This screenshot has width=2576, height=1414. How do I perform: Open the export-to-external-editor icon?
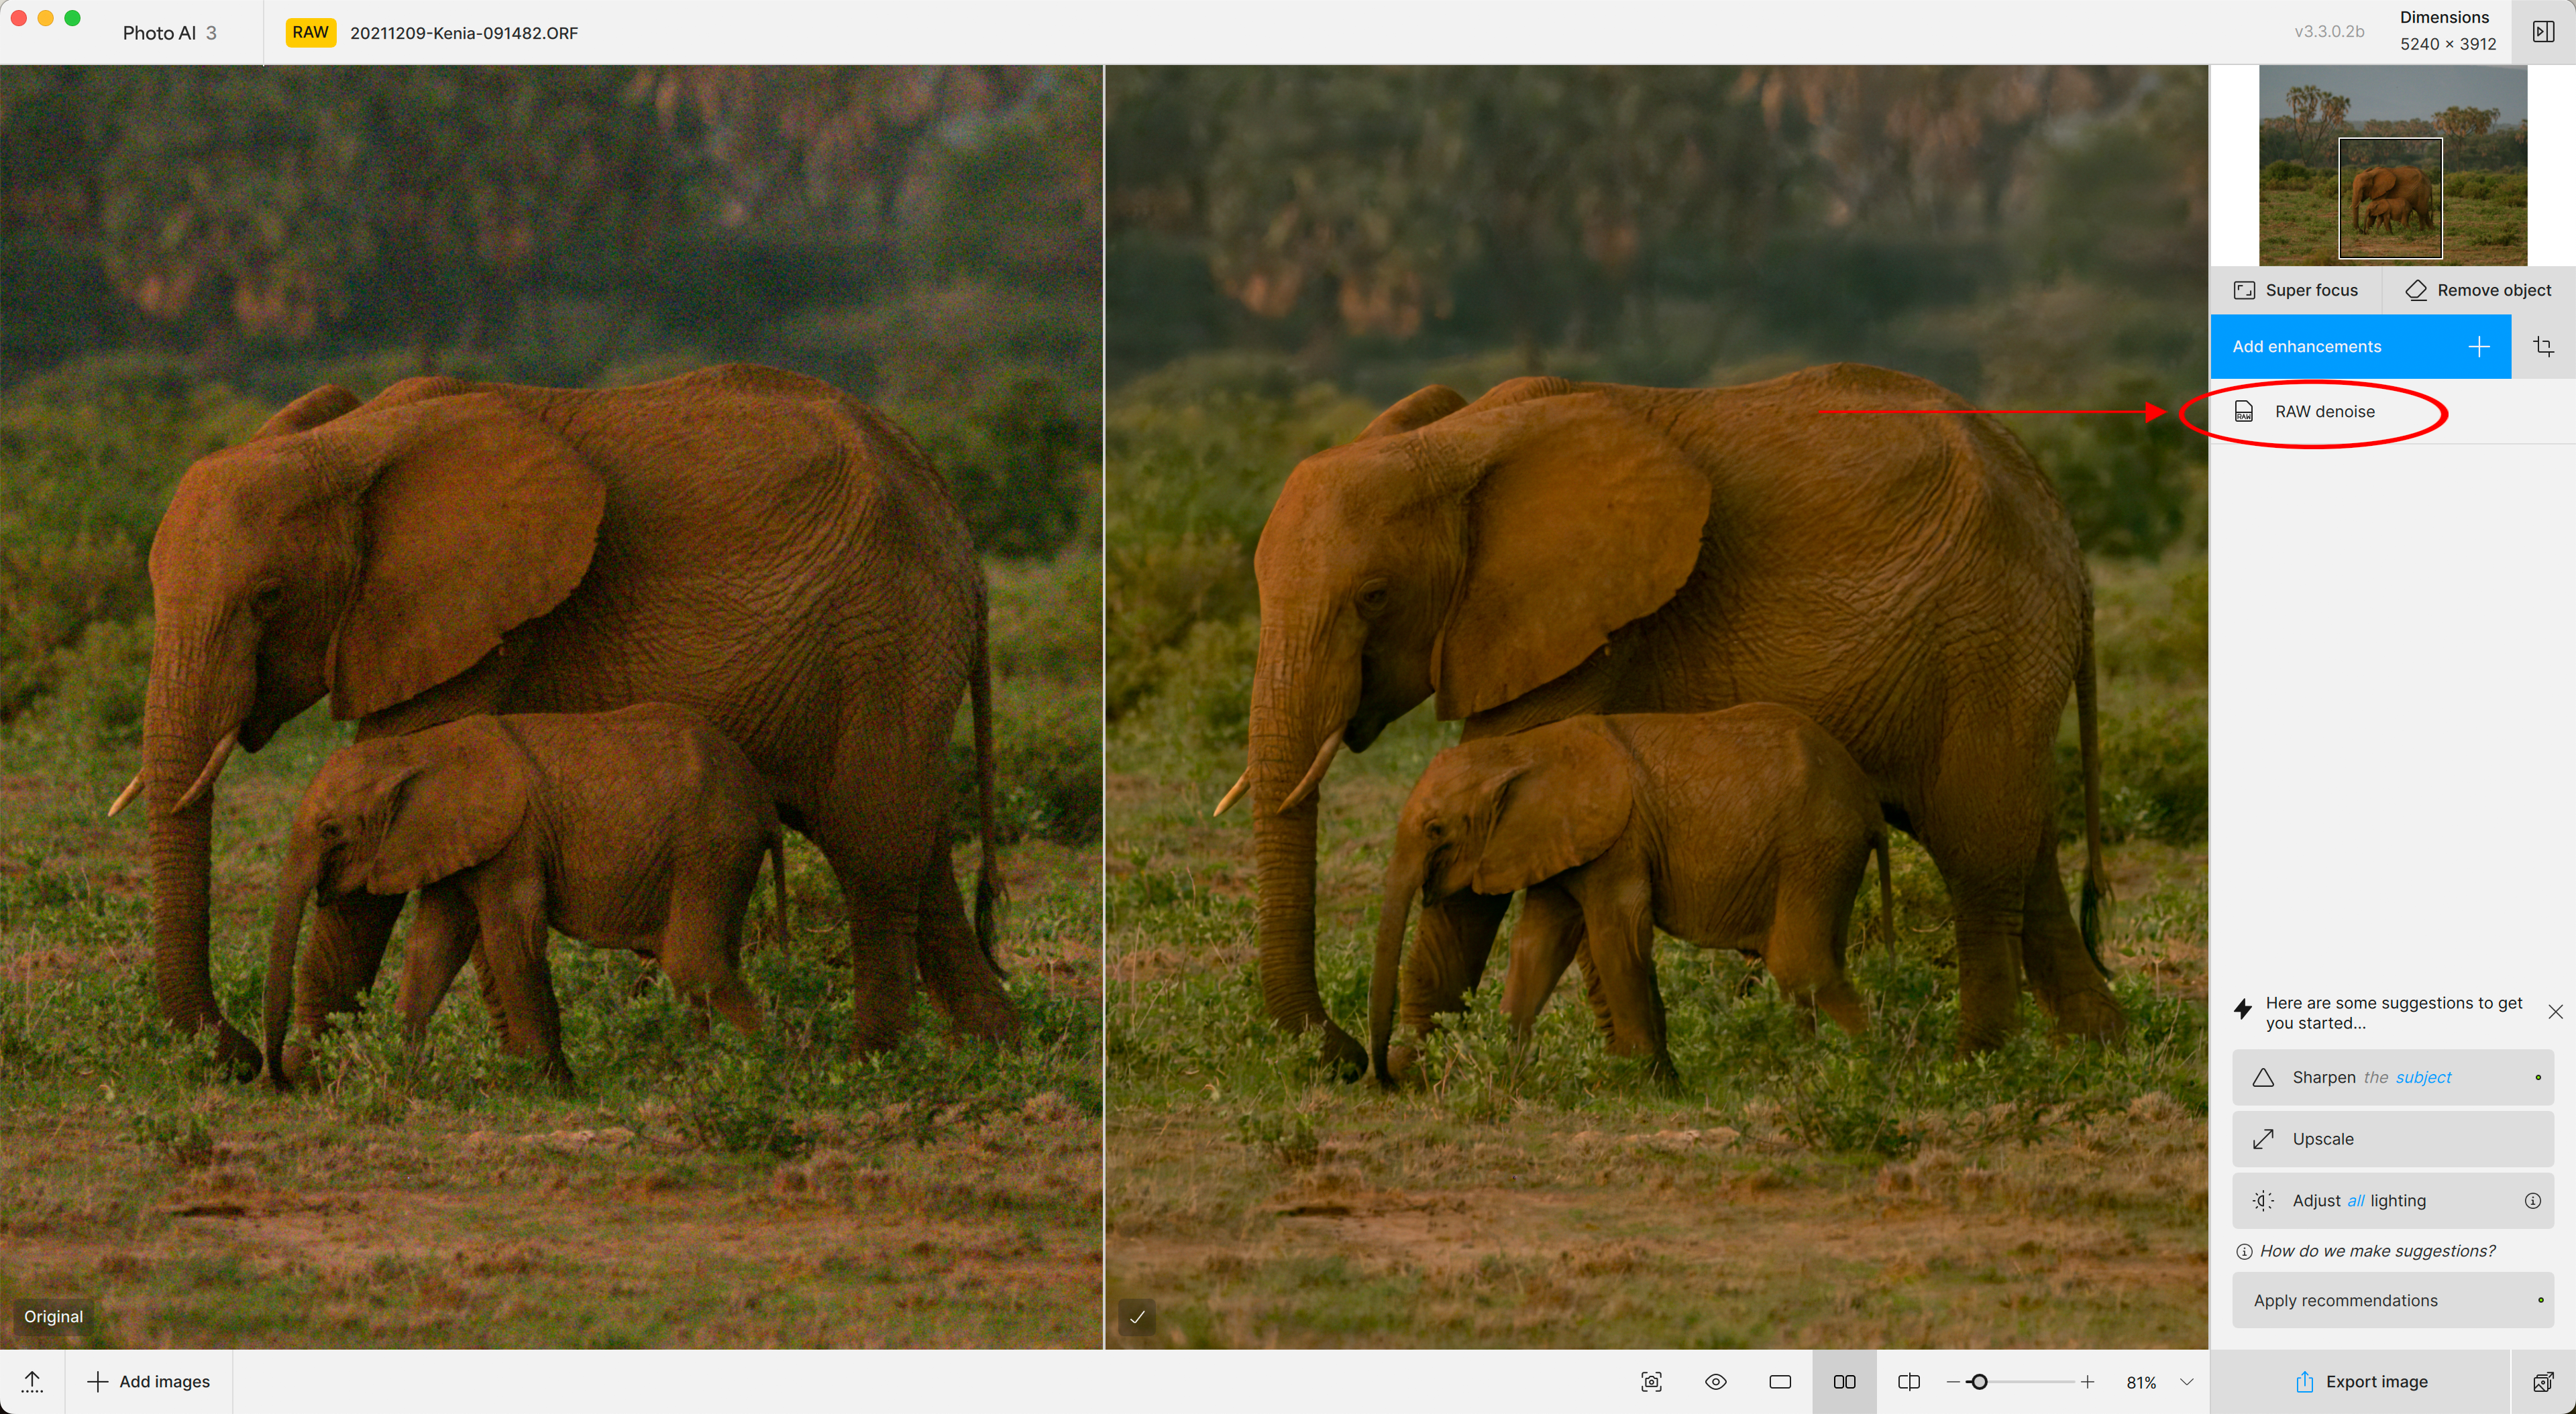click(2543, 1382)
